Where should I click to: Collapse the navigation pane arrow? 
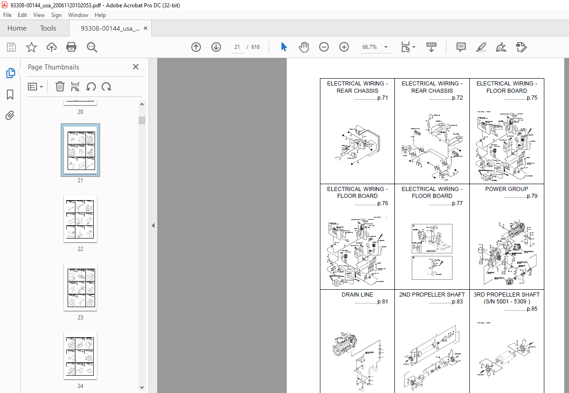click(x=153, y=225)
